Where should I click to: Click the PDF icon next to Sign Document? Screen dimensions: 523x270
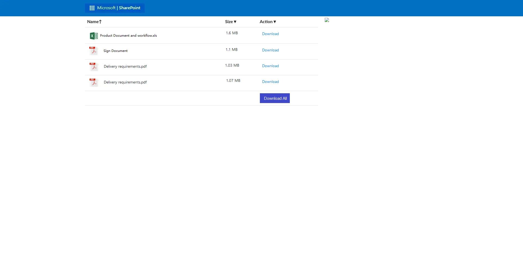coord(93,51)
